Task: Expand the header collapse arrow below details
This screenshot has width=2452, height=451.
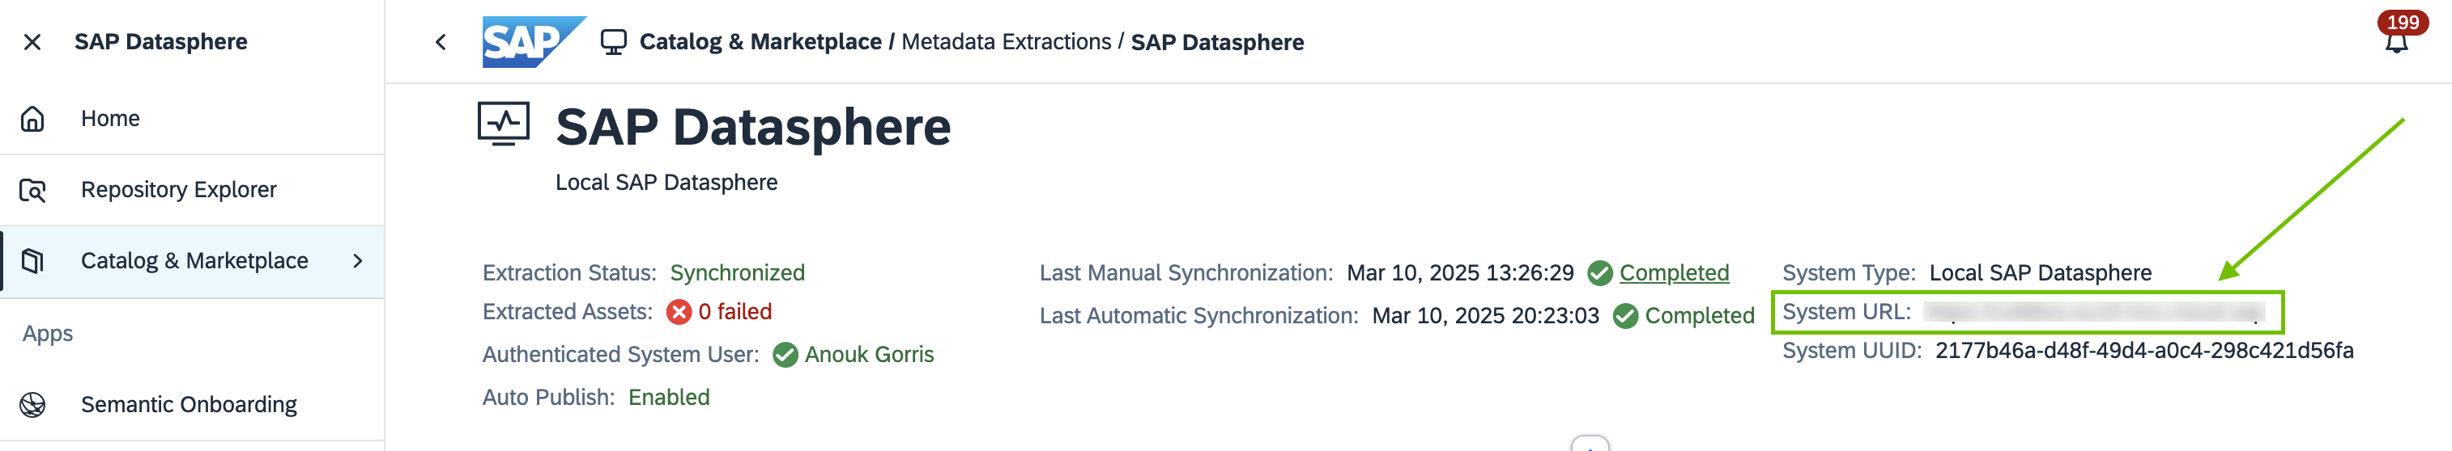Action: 1590,445
